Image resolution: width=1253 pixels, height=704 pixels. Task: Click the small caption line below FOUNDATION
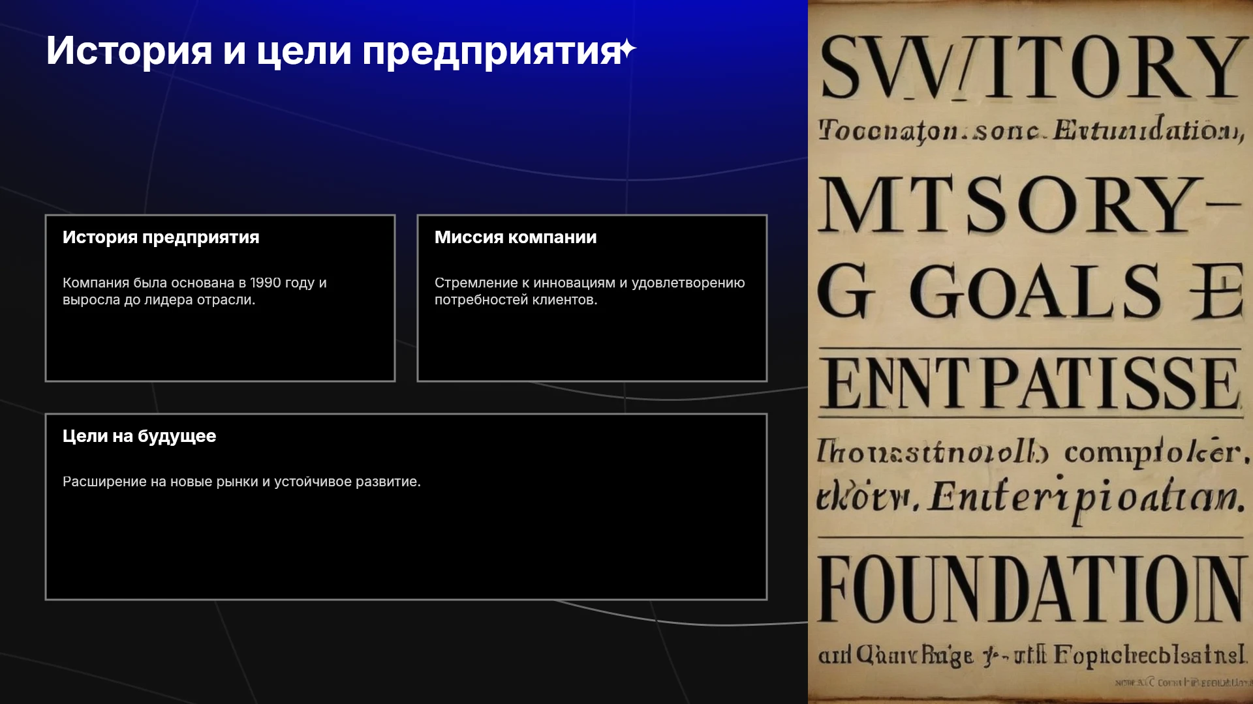(x=1031, y=654)
